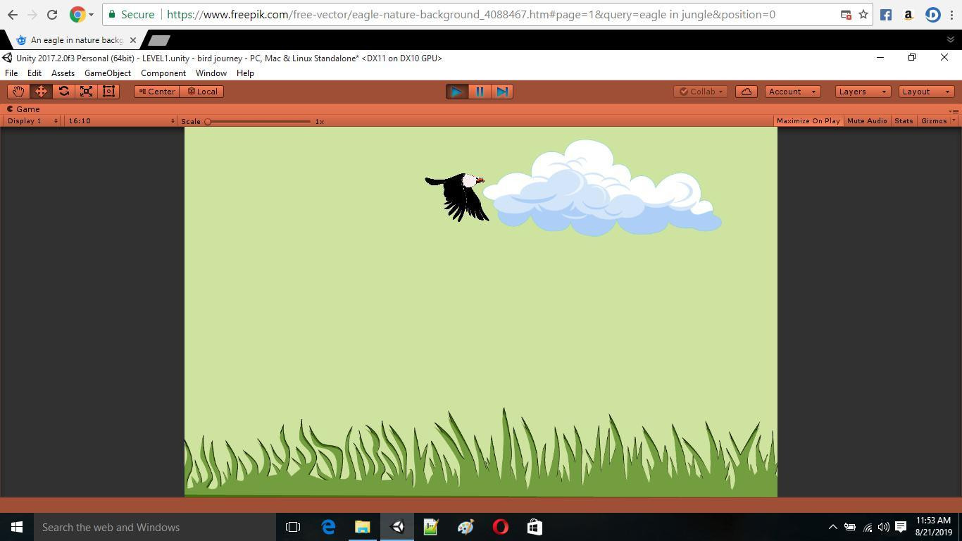Select the Move tool
This screenshot has height=541, width=962.
41,92
